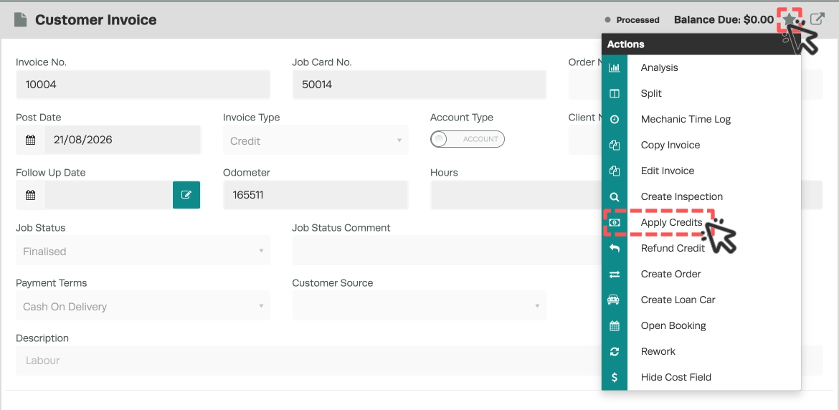Click the Balance Due: $0.00 text
Screen dimensions: 839x410
724,20
